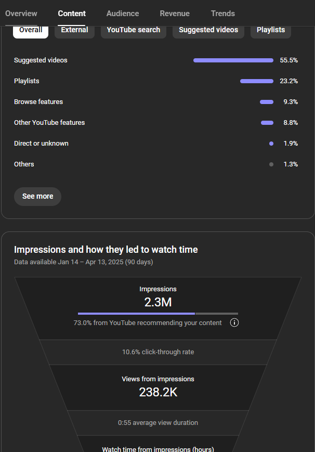Open the Revenue tab
The width and height of the screenshot is (315, 452).
[175, 14]
